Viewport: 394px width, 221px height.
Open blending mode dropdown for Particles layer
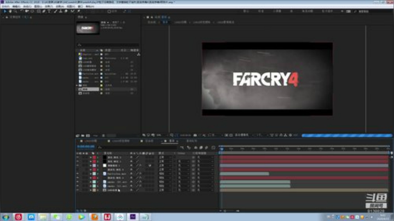(165, 174)
